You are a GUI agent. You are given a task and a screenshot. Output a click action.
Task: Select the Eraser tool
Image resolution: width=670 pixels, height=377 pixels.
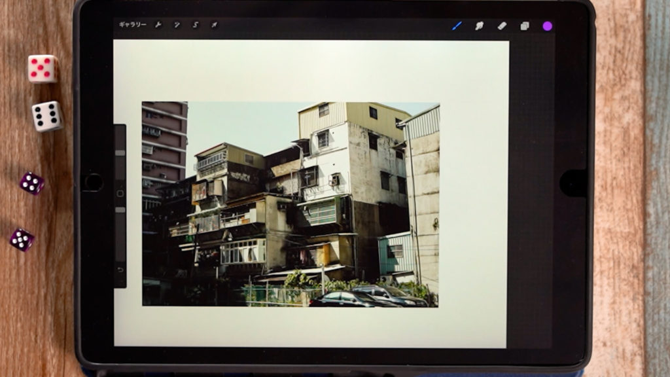502,26
